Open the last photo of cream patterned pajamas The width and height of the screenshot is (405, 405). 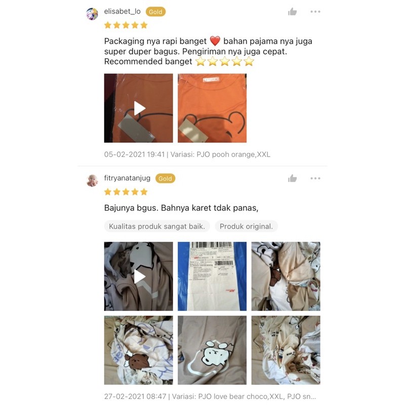[286, 350]
